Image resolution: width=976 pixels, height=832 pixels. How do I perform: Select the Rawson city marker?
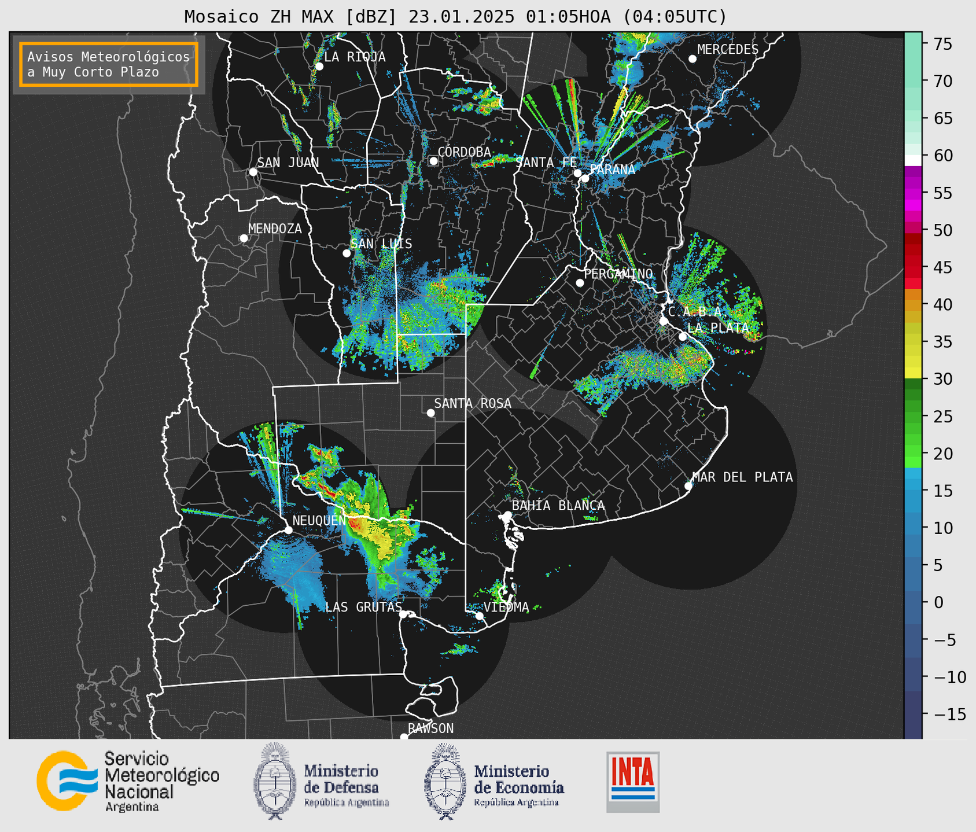(x=404, y=737)
